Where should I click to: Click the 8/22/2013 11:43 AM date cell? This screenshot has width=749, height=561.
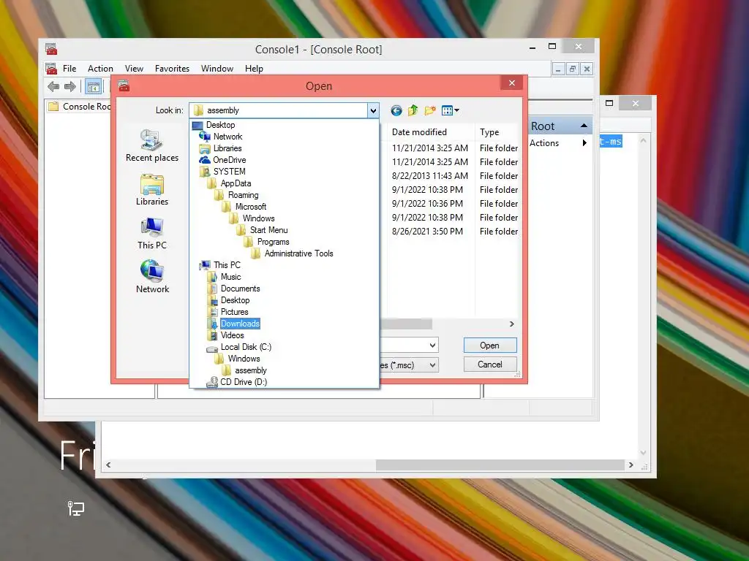coord(430,176)
